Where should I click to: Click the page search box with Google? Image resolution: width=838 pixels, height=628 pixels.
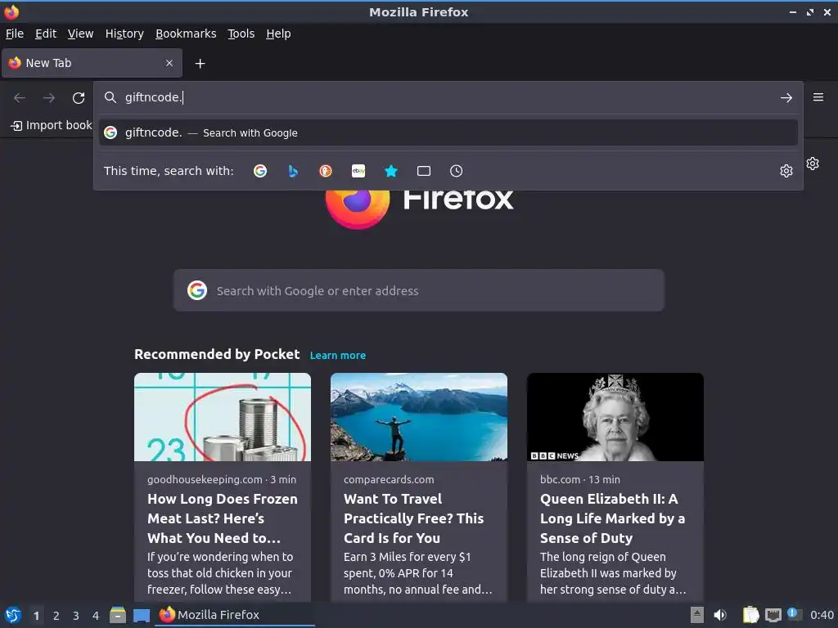tap(418, 290)
